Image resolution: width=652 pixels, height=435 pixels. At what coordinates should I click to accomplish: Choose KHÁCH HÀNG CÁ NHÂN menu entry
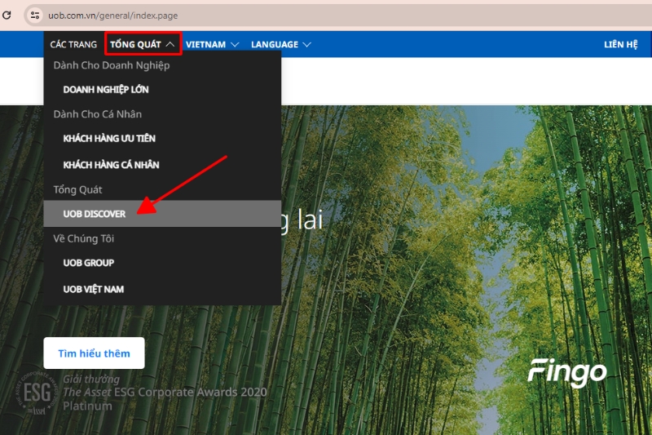point(162,165)
